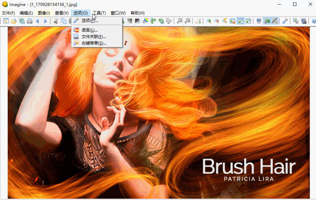Click the Imagine sunflower app icon

pyautogui.click(x=5, y=4)
